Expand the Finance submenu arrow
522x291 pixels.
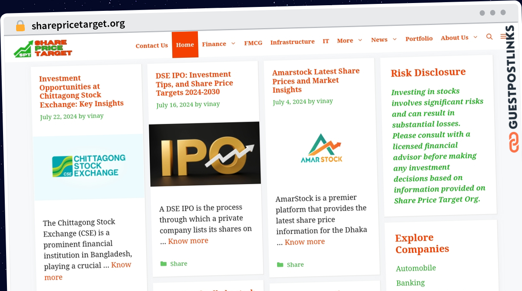[233, 43]
